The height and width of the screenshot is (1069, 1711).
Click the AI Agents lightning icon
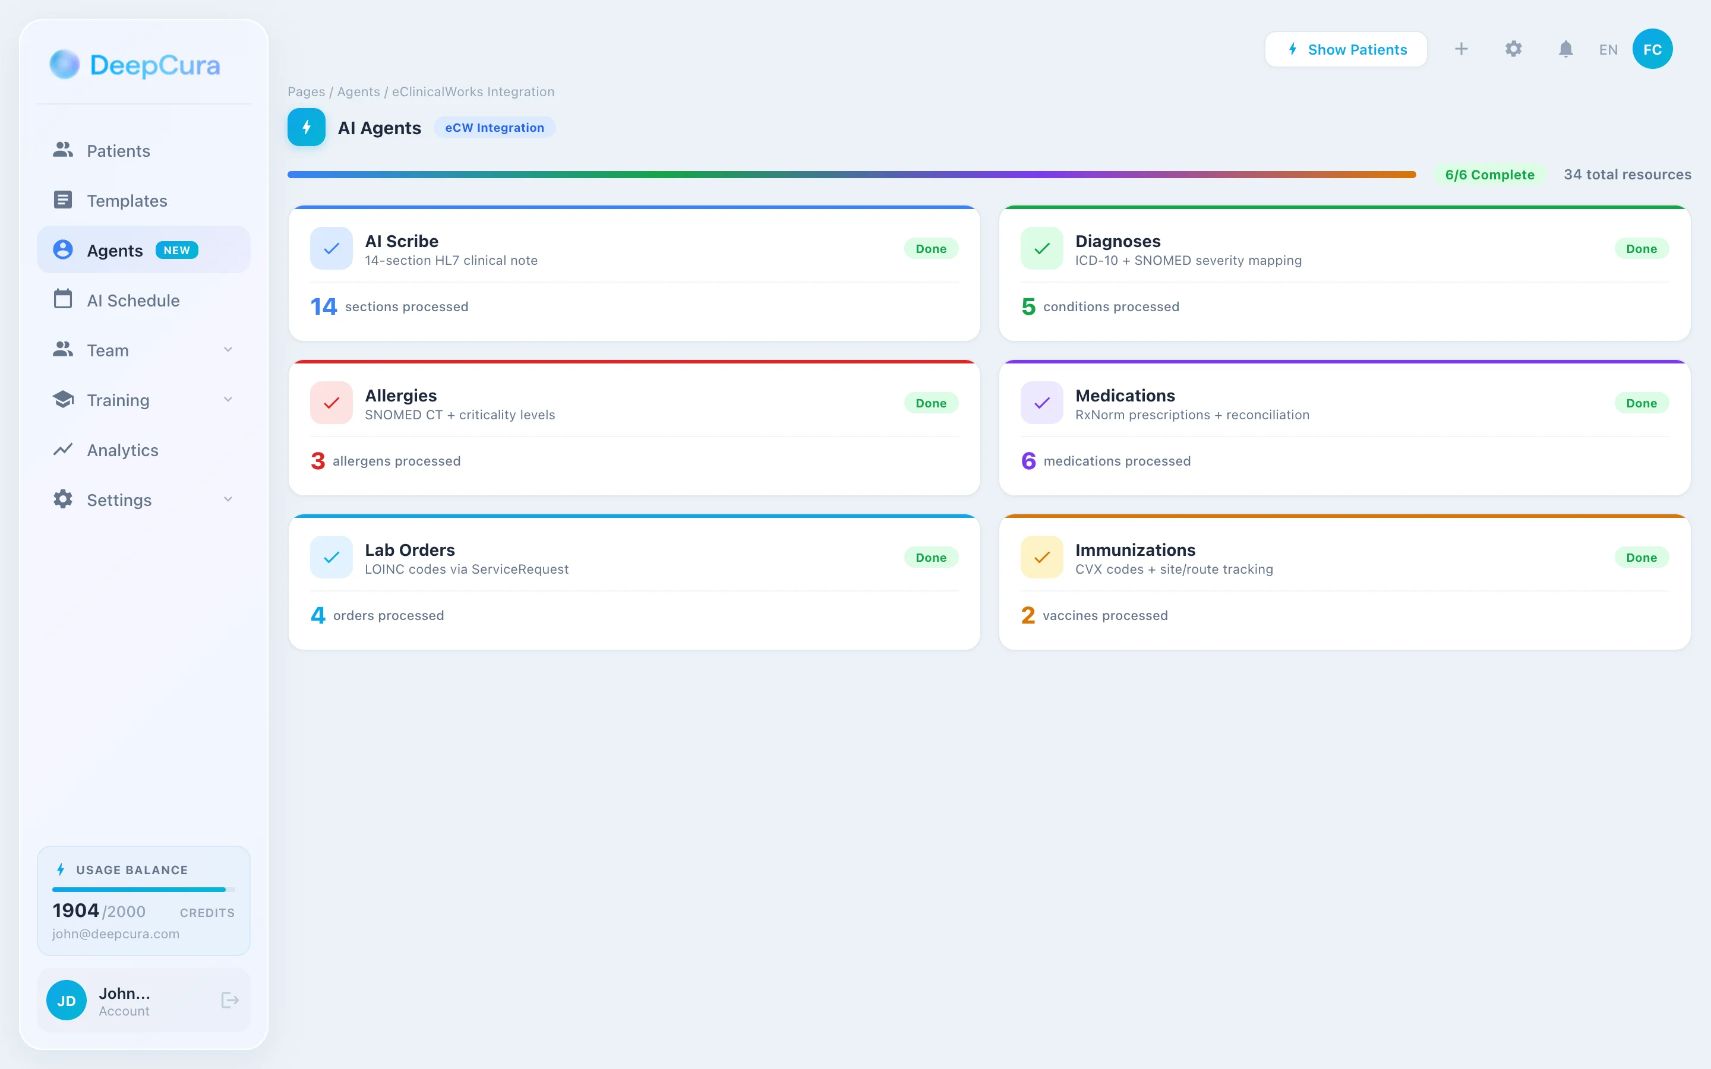(x=306, y=127)
